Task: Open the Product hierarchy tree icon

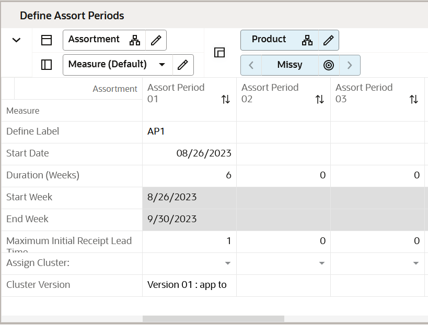Action: pyautogui.click(x=307, y=39)
